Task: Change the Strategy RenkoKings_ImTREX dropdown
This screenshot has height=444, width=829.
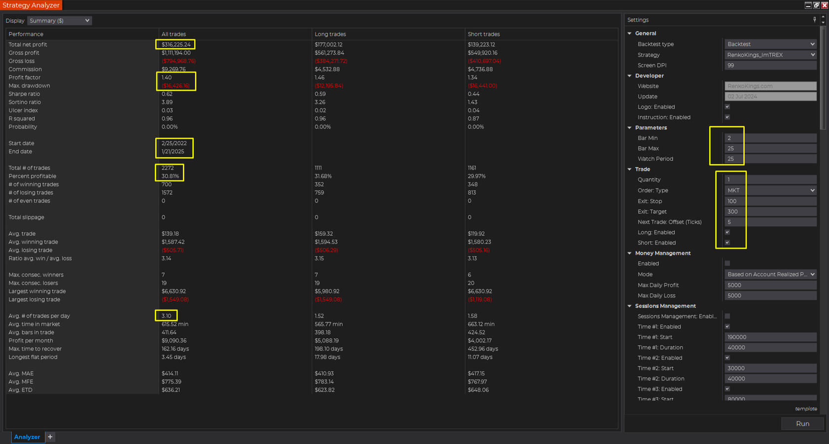Action: 770,55
